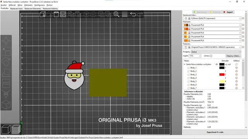Click the Undo arrow icon

(133, 14)
